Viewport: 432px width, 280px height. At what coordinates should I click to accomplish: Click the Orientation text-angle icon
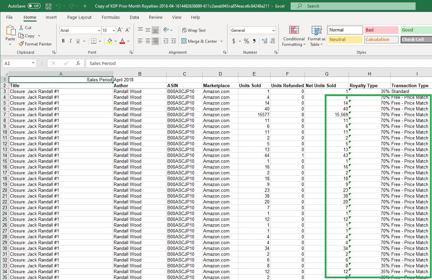click(x=166, y=30)
